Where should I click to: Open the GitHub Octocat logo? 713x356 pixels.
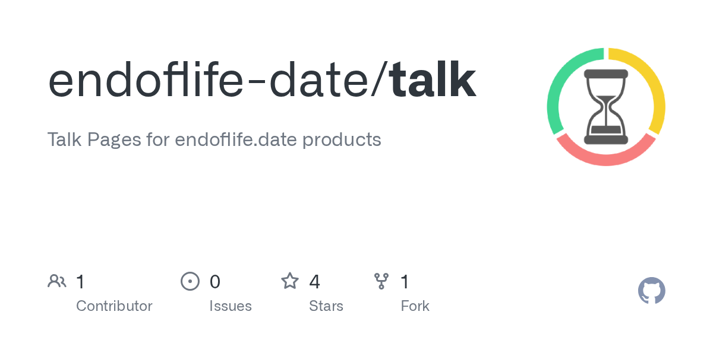point(652,291)
